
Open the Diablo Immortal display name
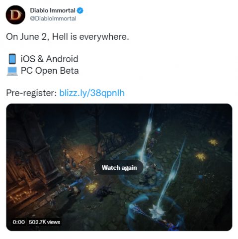(x=53, y=10)
